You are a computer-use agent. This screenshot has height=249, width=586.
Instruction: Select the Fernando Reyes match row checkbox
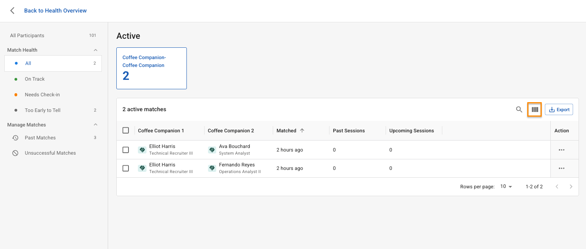click(126, 168)
